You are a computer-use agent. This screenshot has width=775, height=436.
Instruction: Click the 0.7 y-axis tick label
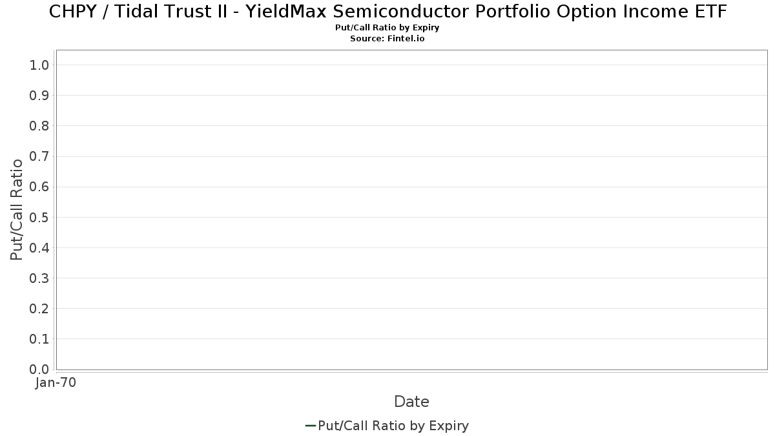point(39,156)
